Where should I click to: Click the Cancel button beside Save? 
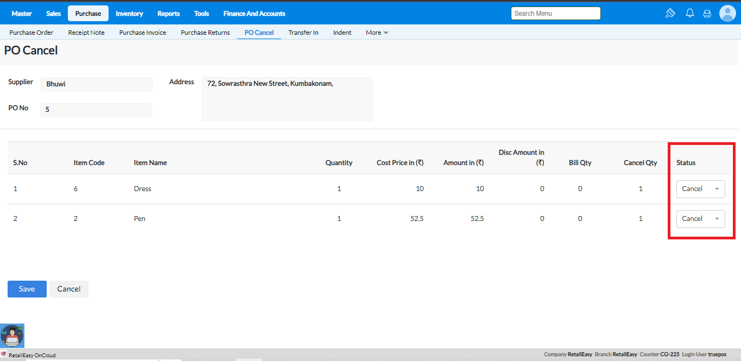pyautogui.click(x=69, y=289)
